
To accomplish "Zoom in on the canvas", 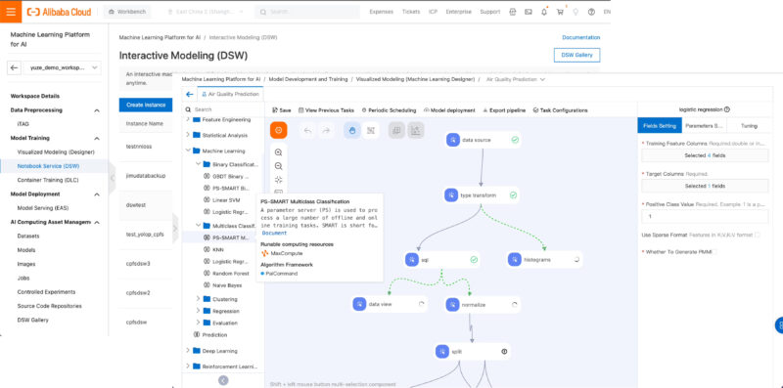I will [279, 152].
